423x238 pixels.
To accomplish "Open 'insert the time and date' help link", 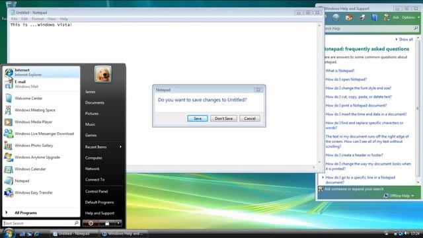I will tap(365, 114).
